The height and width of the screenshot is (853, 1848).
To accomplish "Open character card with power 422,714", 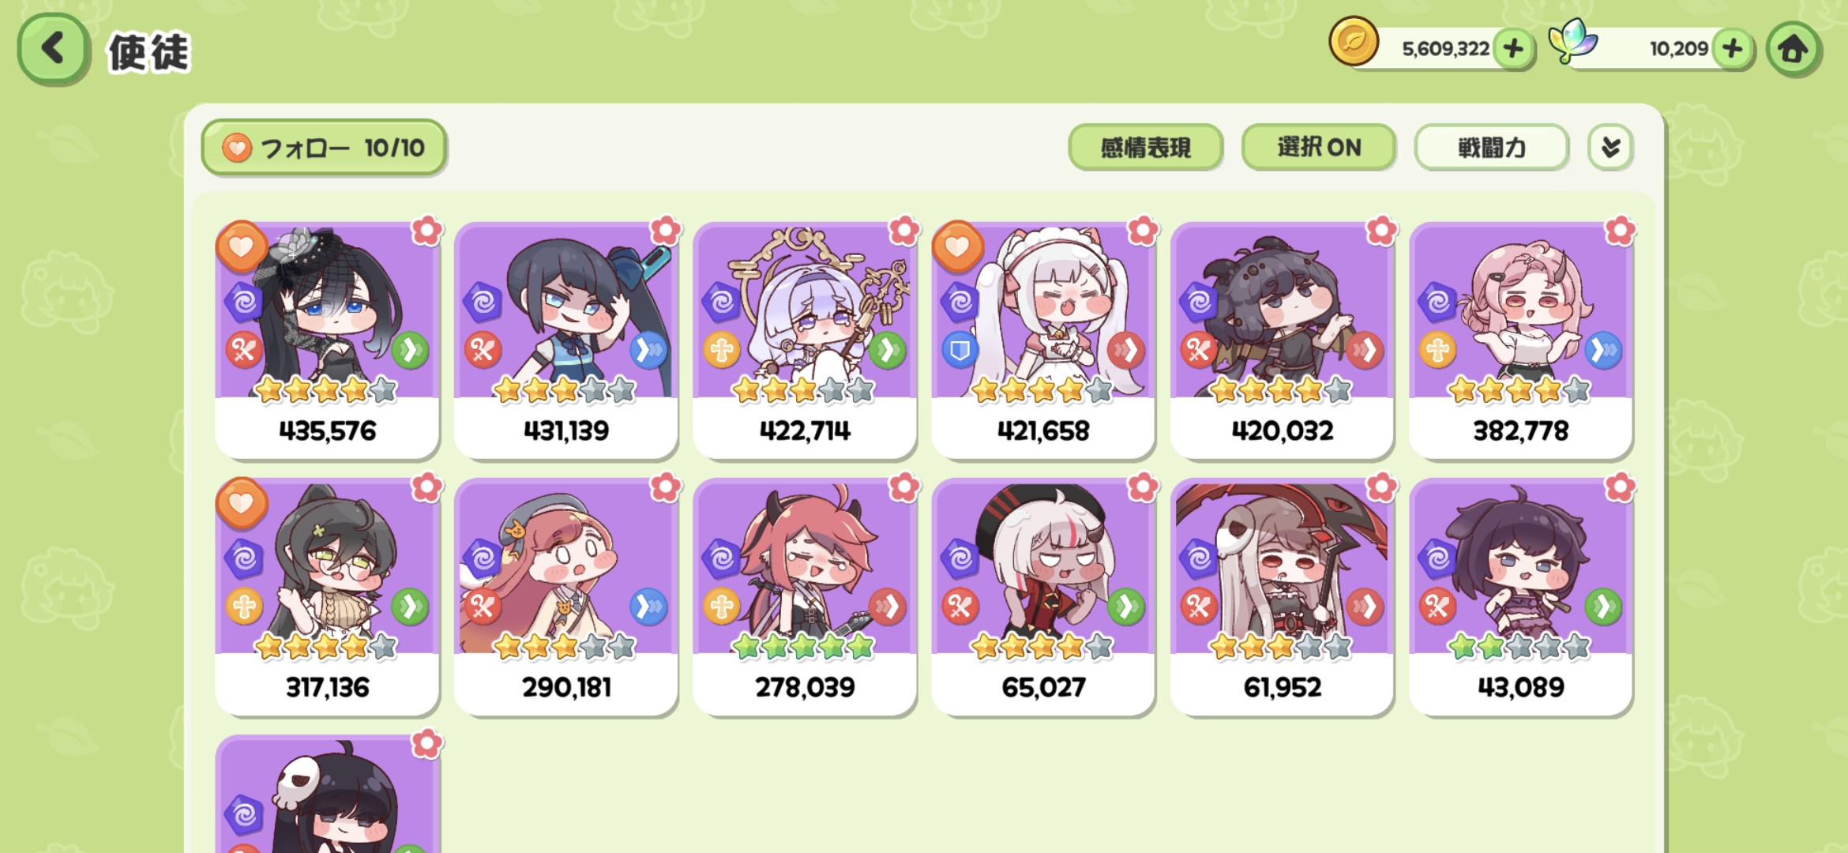I will (x=805, y=340).
